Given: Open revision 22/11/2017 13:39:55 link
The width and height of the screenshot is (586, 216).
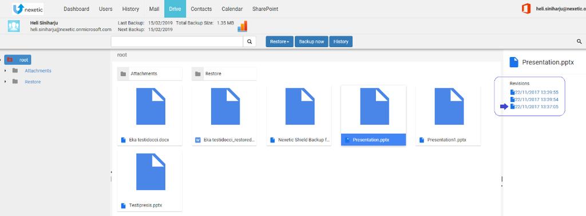Looking at the screenshot, I should tap(537, 92).
